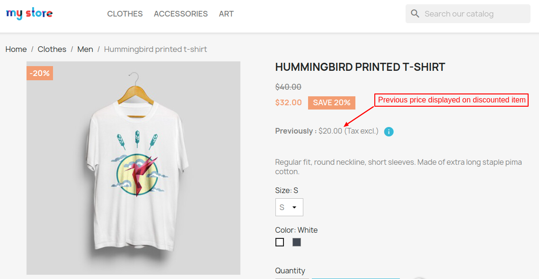The image size is (539, 279).
Task: Focus the Search our catalog field
Action: [473, 14]
